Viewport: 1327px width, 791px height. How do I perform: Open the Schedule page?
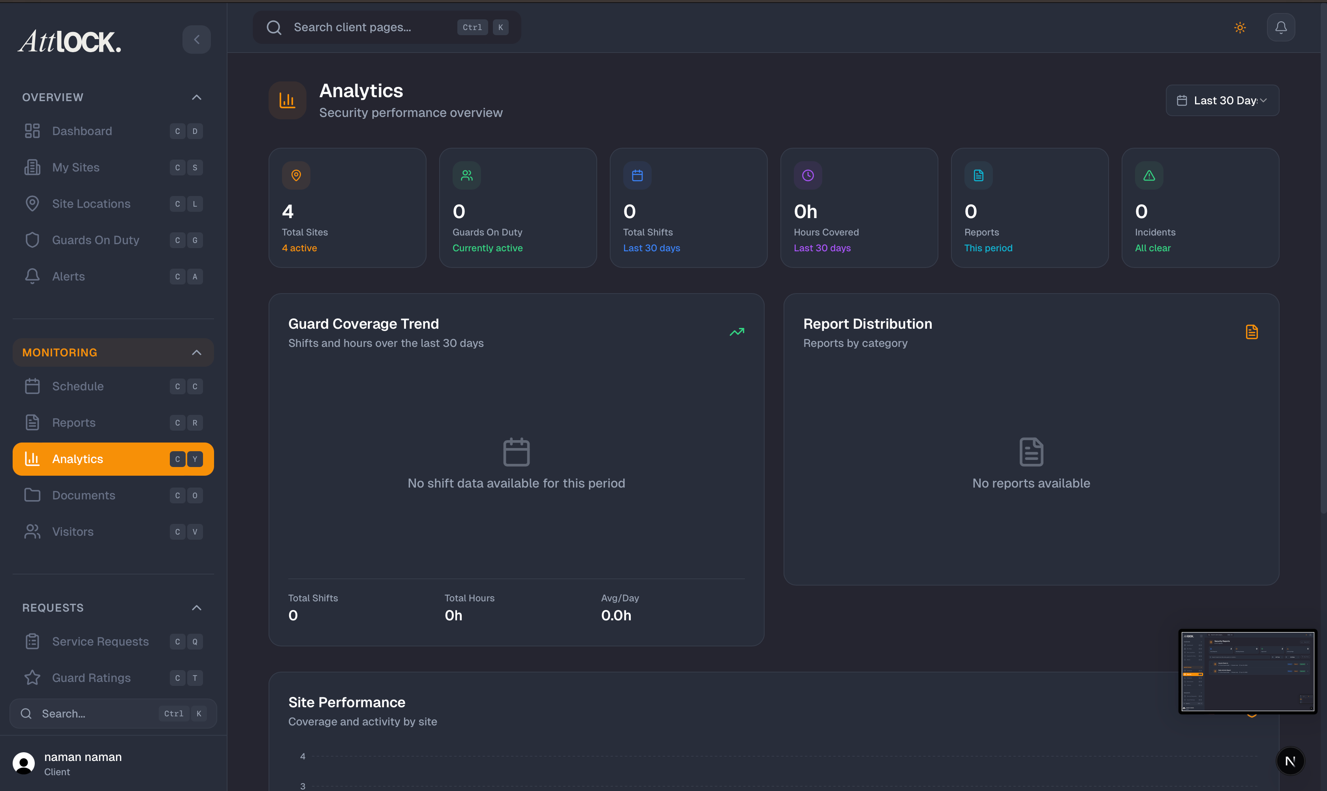coord(78,386)
